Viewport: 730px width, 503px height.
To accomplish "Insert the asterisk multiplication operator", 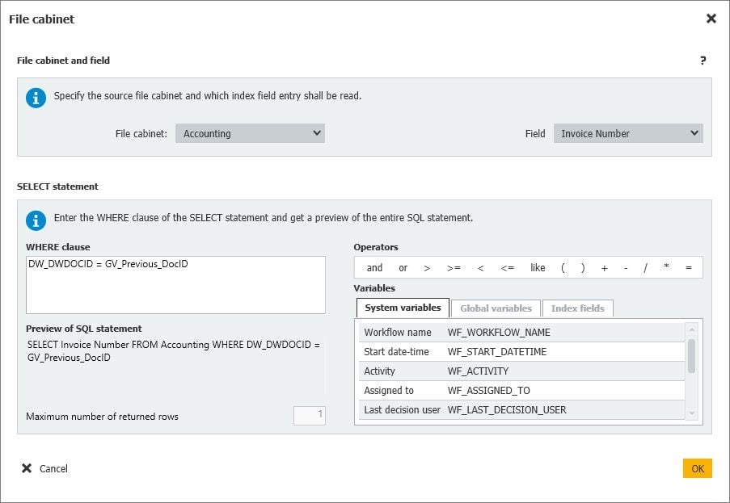I will (666, 268).
